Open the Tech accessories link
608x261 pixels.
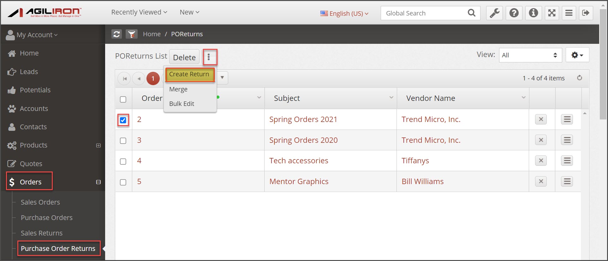coord(299,161)
